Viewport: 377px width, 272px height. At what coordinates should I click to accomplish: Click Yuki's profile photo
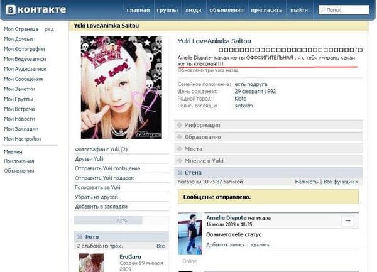pos(121,87)
